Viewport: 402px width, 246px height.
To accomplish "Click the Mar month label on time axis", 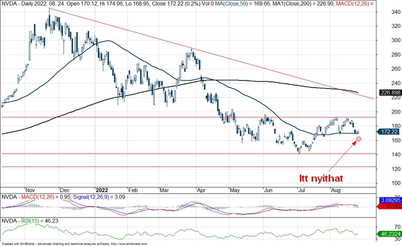I will tap(164, 190).
